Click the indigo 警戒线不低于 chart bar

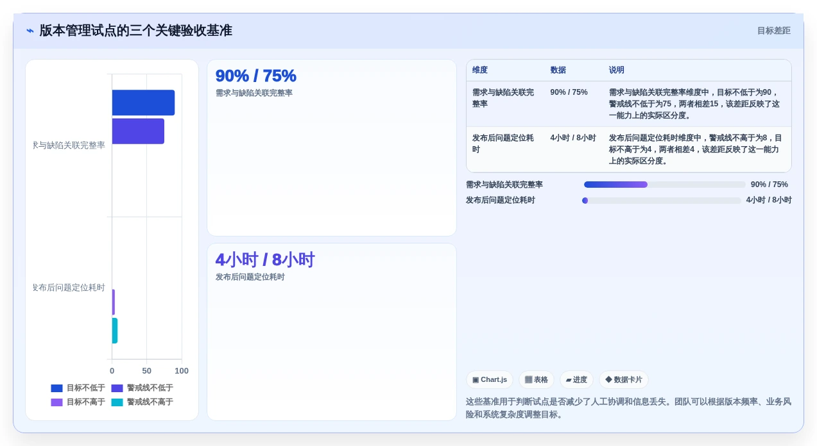point(138,131)
